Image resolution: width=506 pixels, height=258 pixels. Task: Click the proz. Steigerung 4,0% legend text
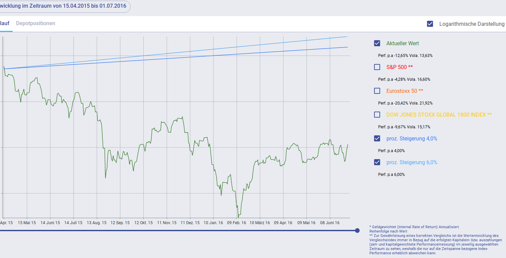coord(412,139)
